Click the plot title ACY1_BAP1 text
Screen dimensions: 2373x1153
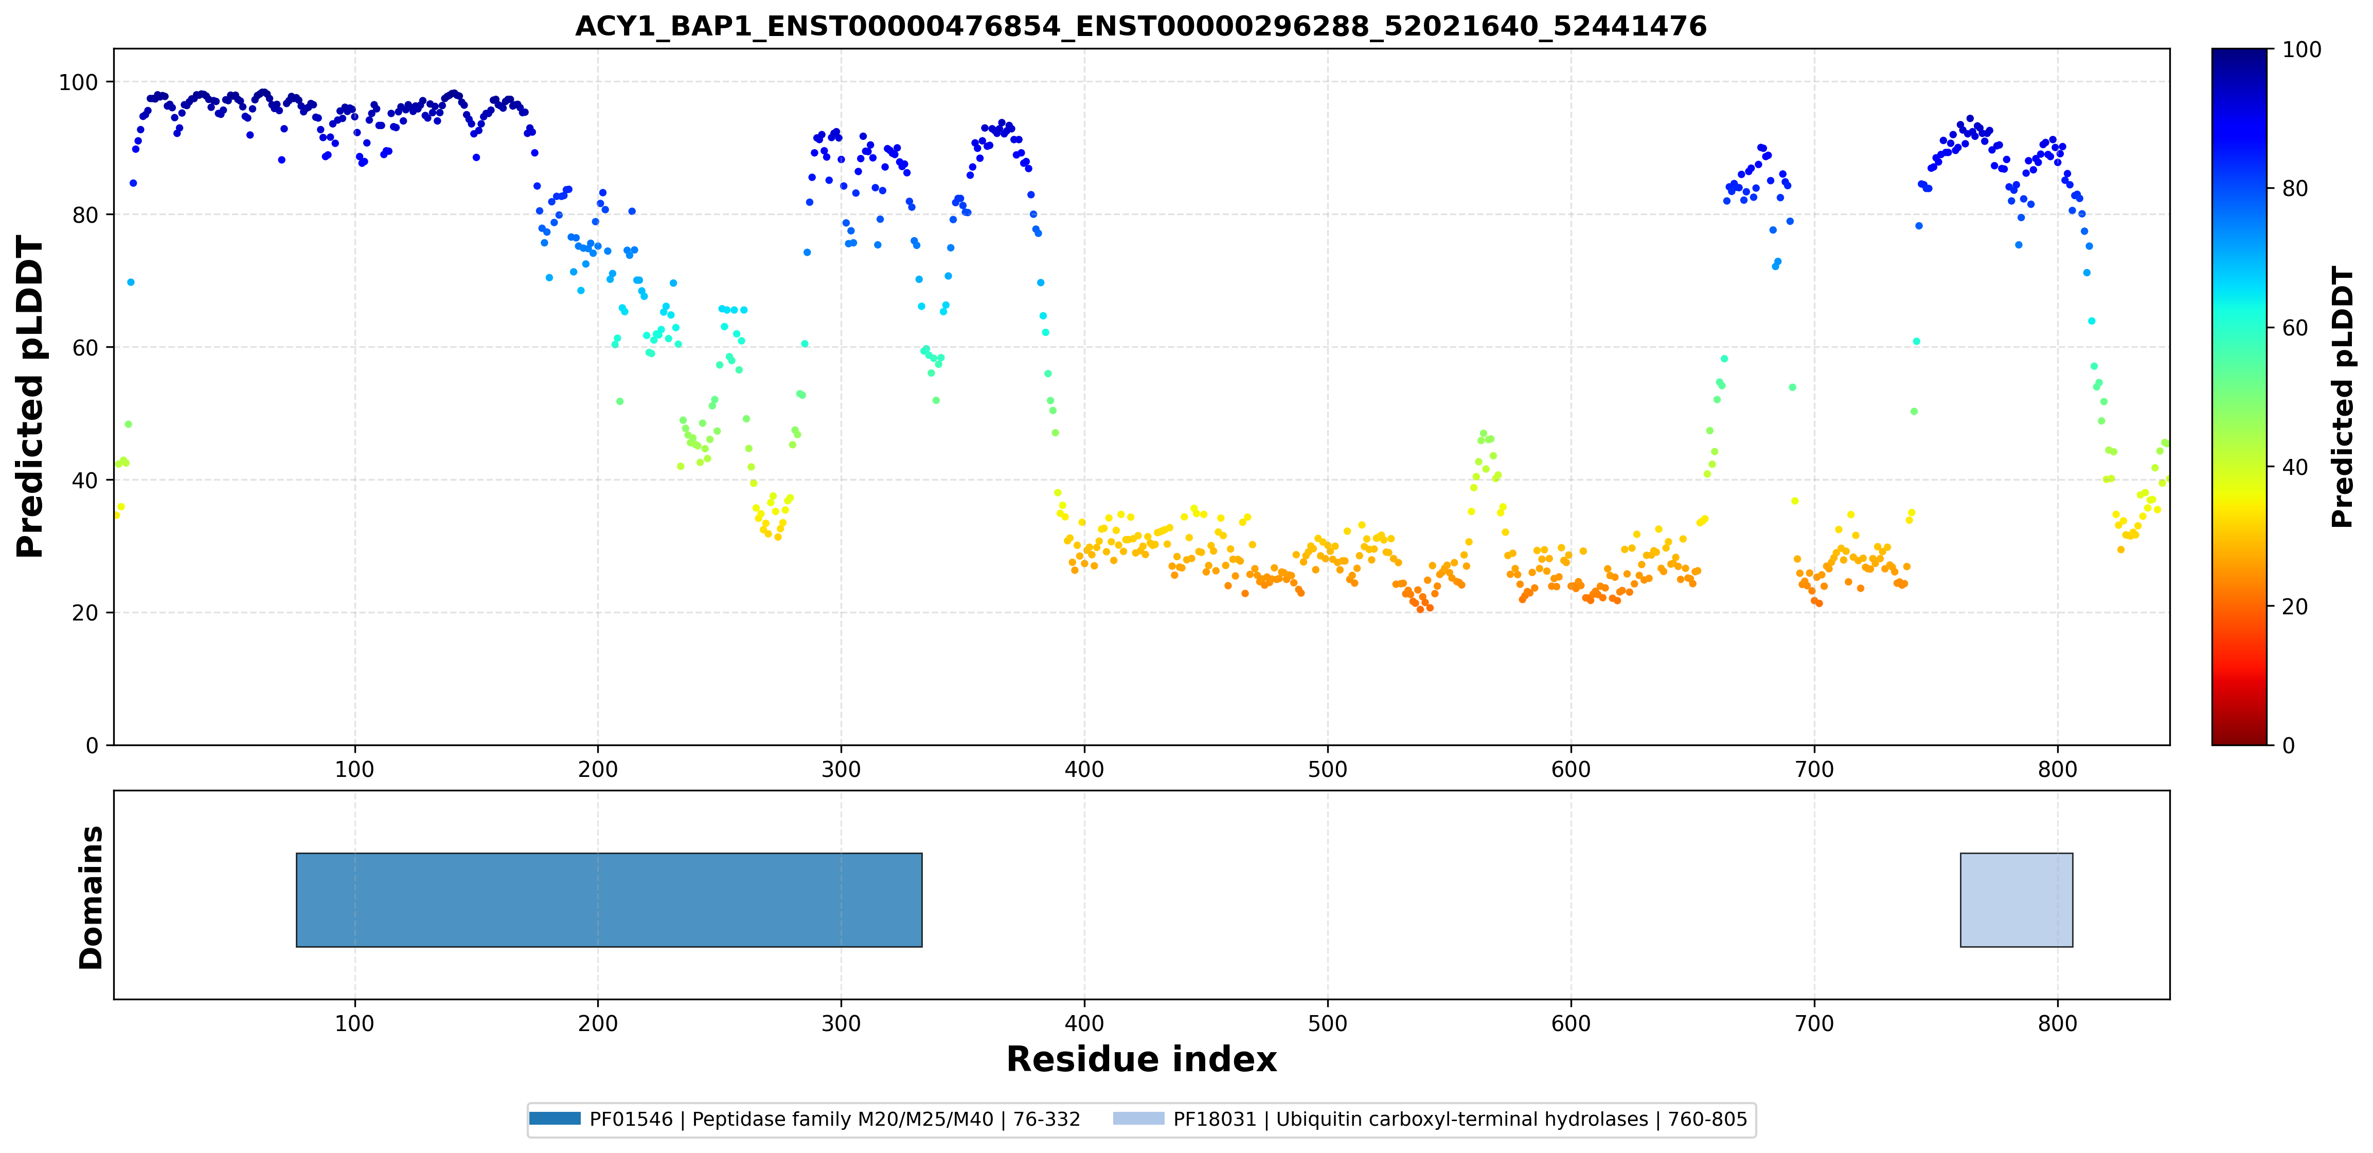pyautogui.click(x=1140, y=26)
